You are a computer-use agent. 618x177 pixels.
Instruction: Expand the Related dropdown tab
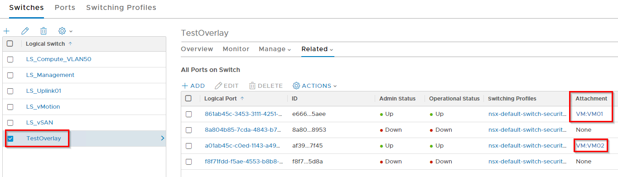318,49
